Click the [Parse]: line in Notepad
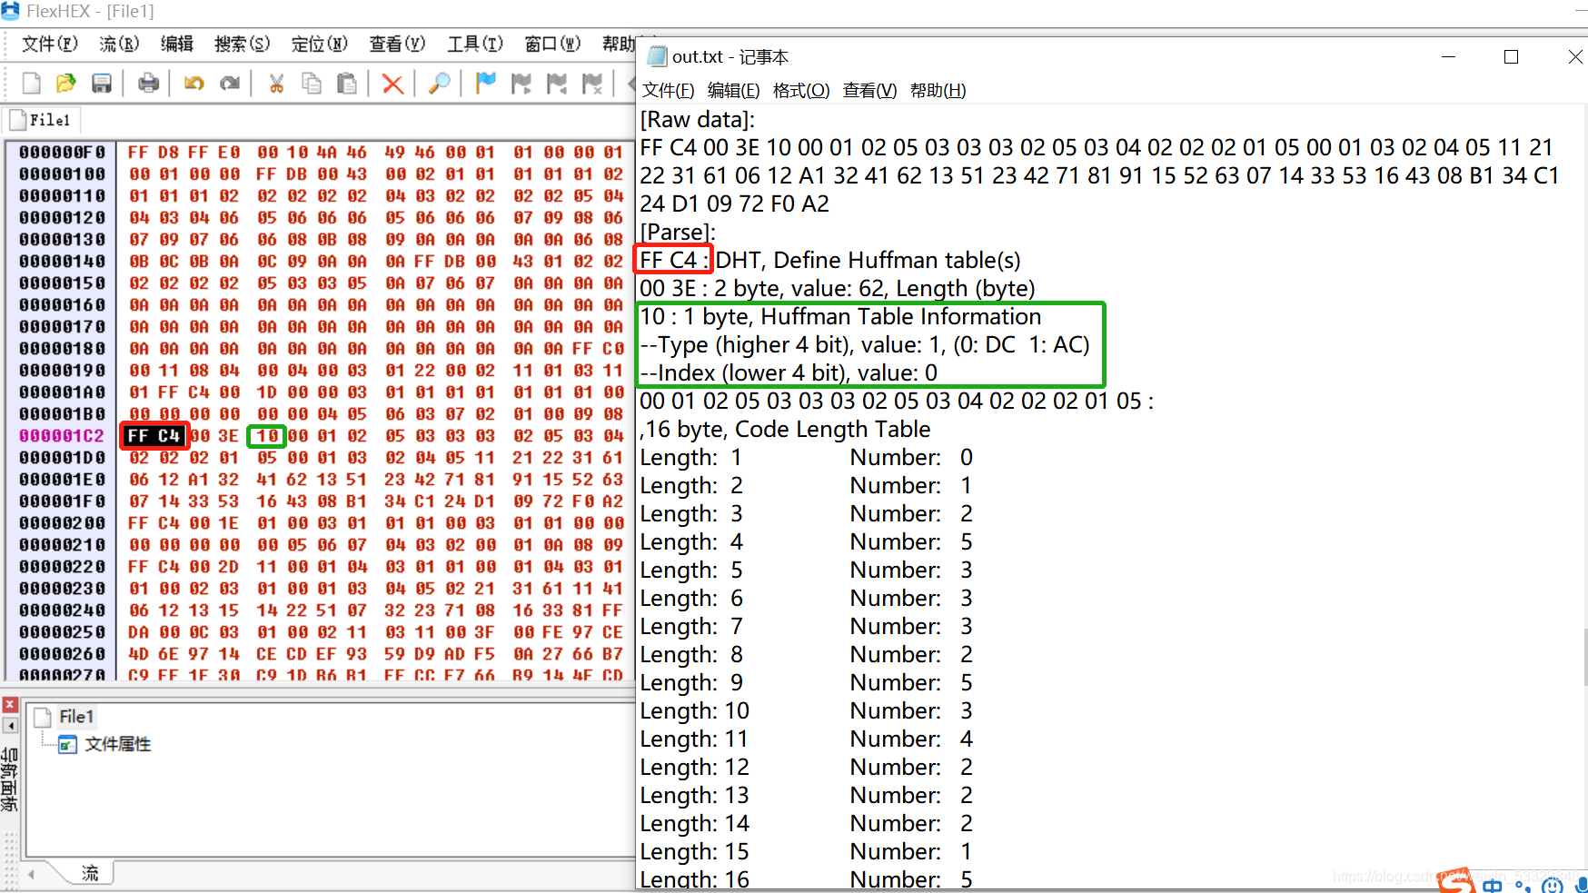 point(678,233)
